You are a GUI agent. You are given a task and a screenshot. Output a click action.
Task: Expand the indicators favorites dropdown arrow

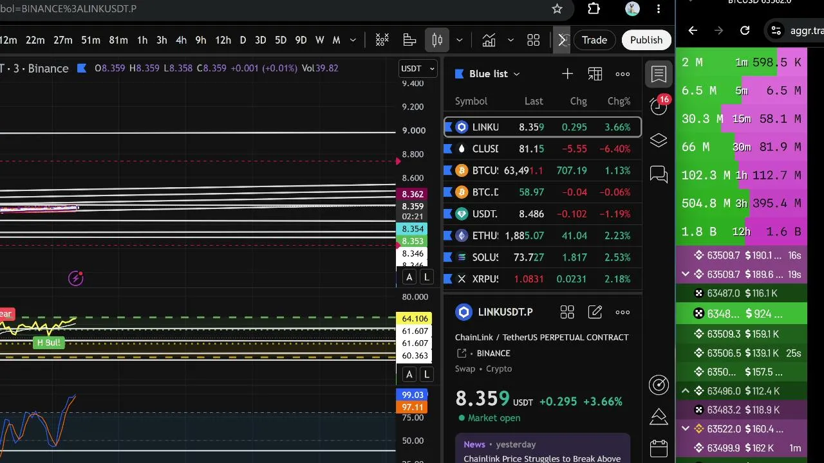[510, 40]
